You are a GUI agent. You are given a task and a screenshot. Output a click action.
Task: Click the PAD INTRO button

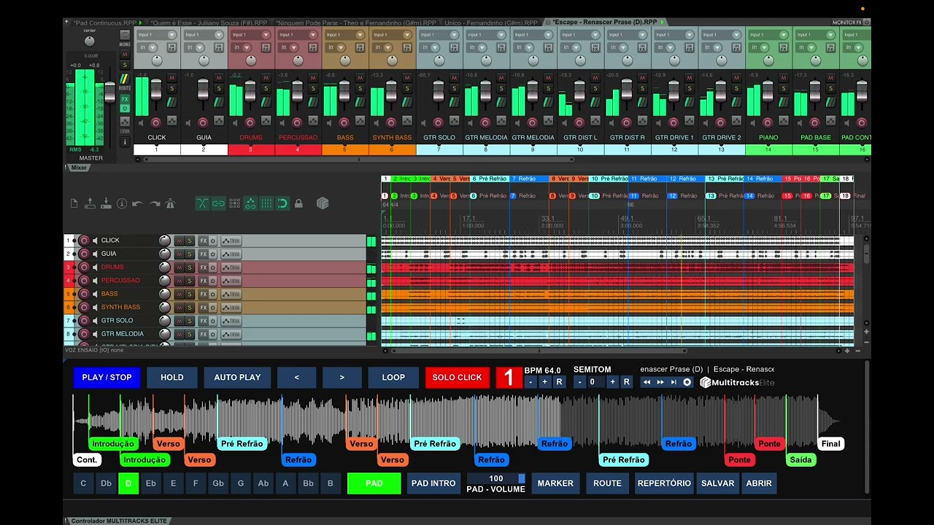433,483
